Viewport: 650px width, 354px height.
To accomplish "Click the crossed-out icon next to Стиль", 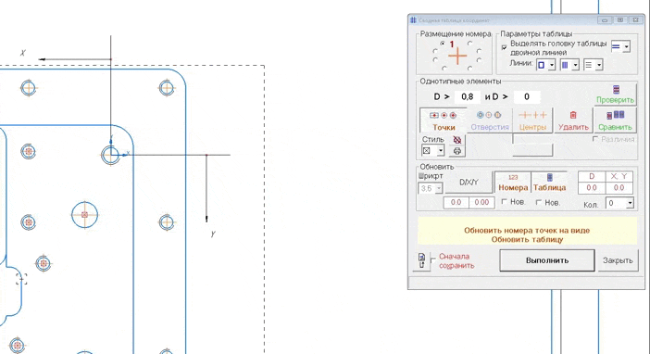I will 456,140.
